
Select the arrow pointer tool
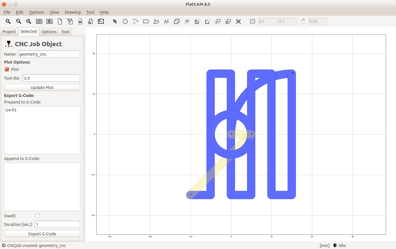[115, 21]
